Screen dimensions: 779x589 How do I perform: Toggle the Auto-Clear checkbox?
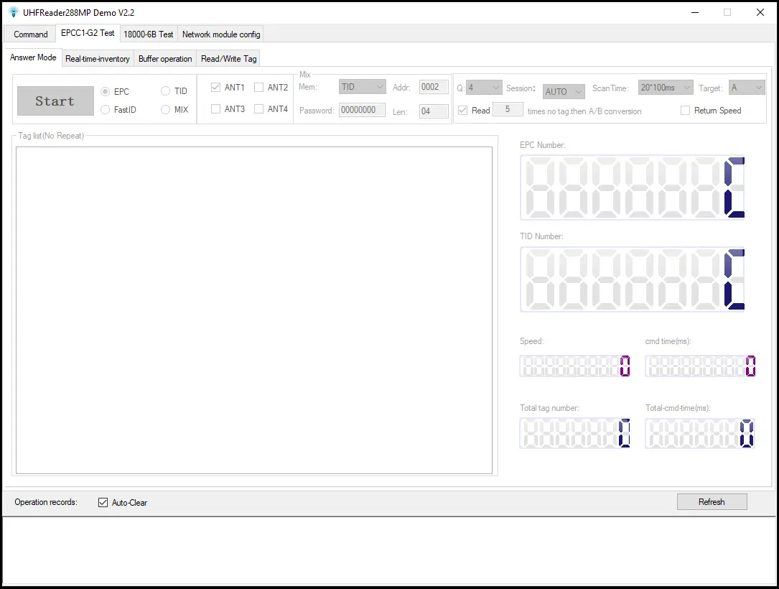click(103, 503)
